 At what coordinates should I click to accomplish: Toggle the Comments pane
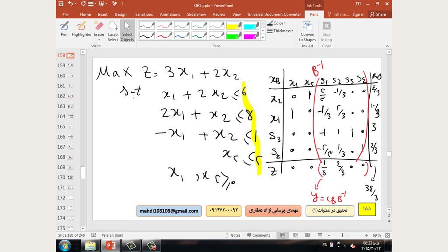(x=258, y=235)
